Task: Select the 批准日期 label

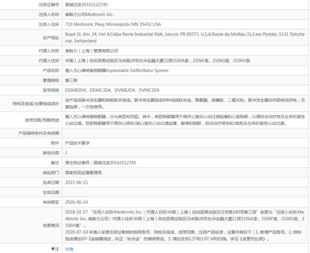Action: tap(51, 182)
